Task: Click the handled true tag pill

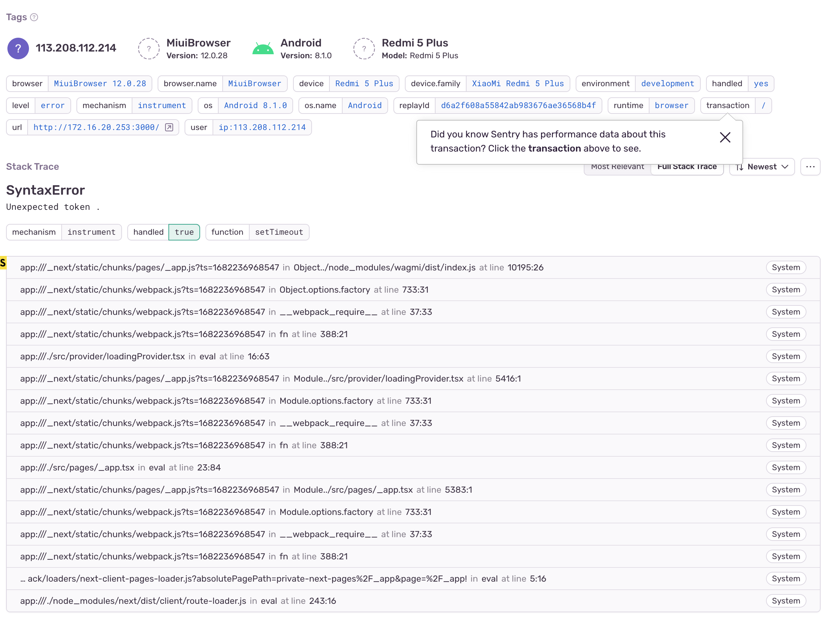Action: click(x=164, y=232)
